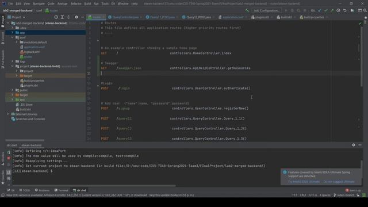Select logback.xml in project tree
This screenshot has height=207, width=368.
[x=32, y=52]
